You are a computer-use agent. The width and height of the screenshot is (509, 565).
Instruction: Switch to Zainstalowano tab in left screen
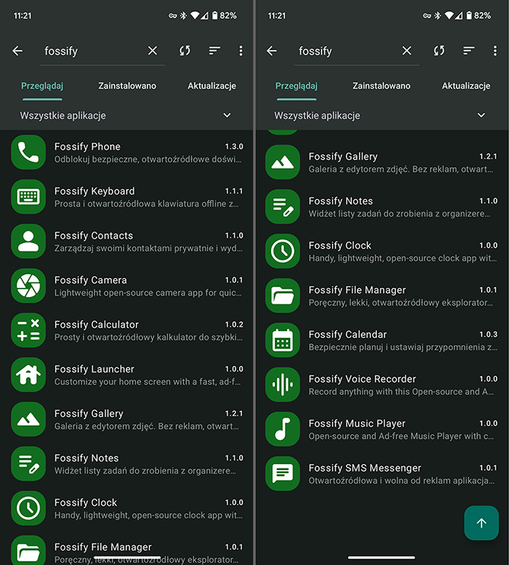coord(128,86)
